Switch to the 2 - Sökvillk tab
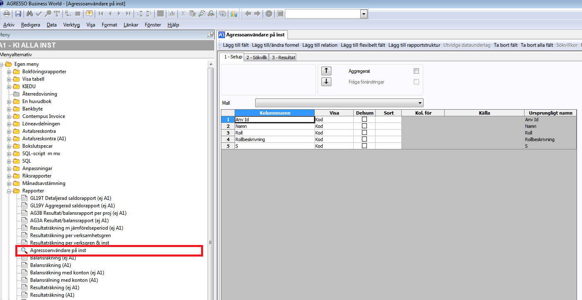The height and width of the screenshot is (300, 582). pos(256,58)
